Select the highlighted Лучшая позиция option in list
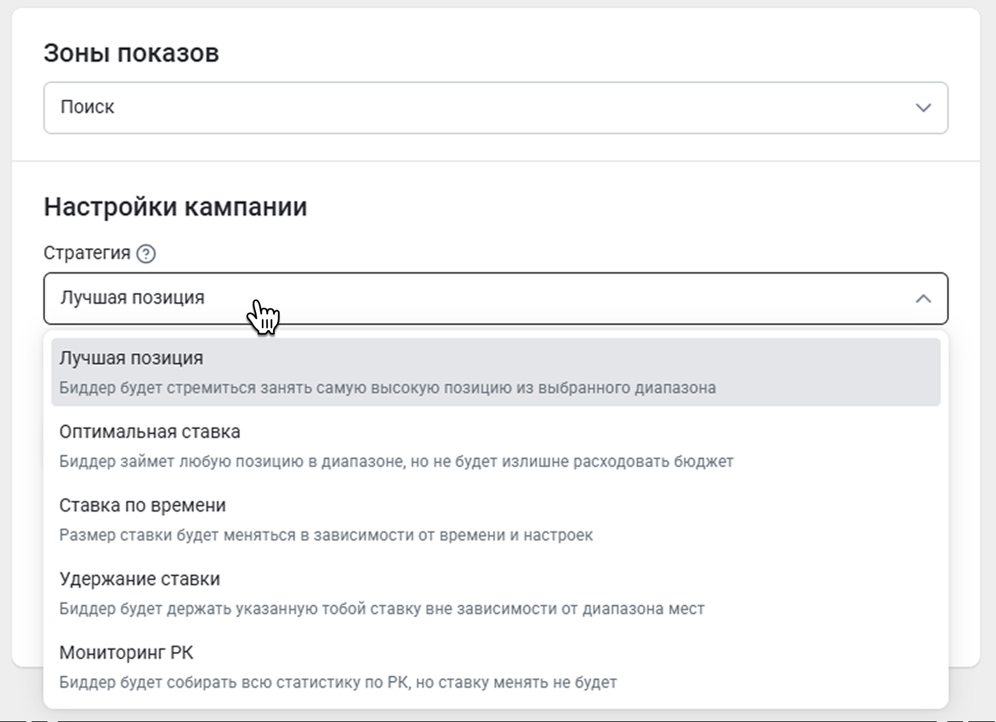Viewport: 996px width, 722px height. tap(131, 358)
